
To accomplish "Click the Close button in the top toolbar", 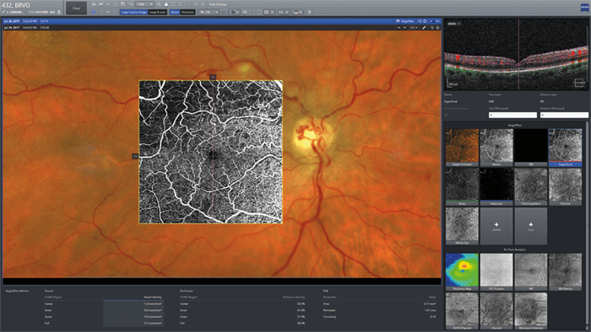I will pyautogui.click(x=76, y=8).
